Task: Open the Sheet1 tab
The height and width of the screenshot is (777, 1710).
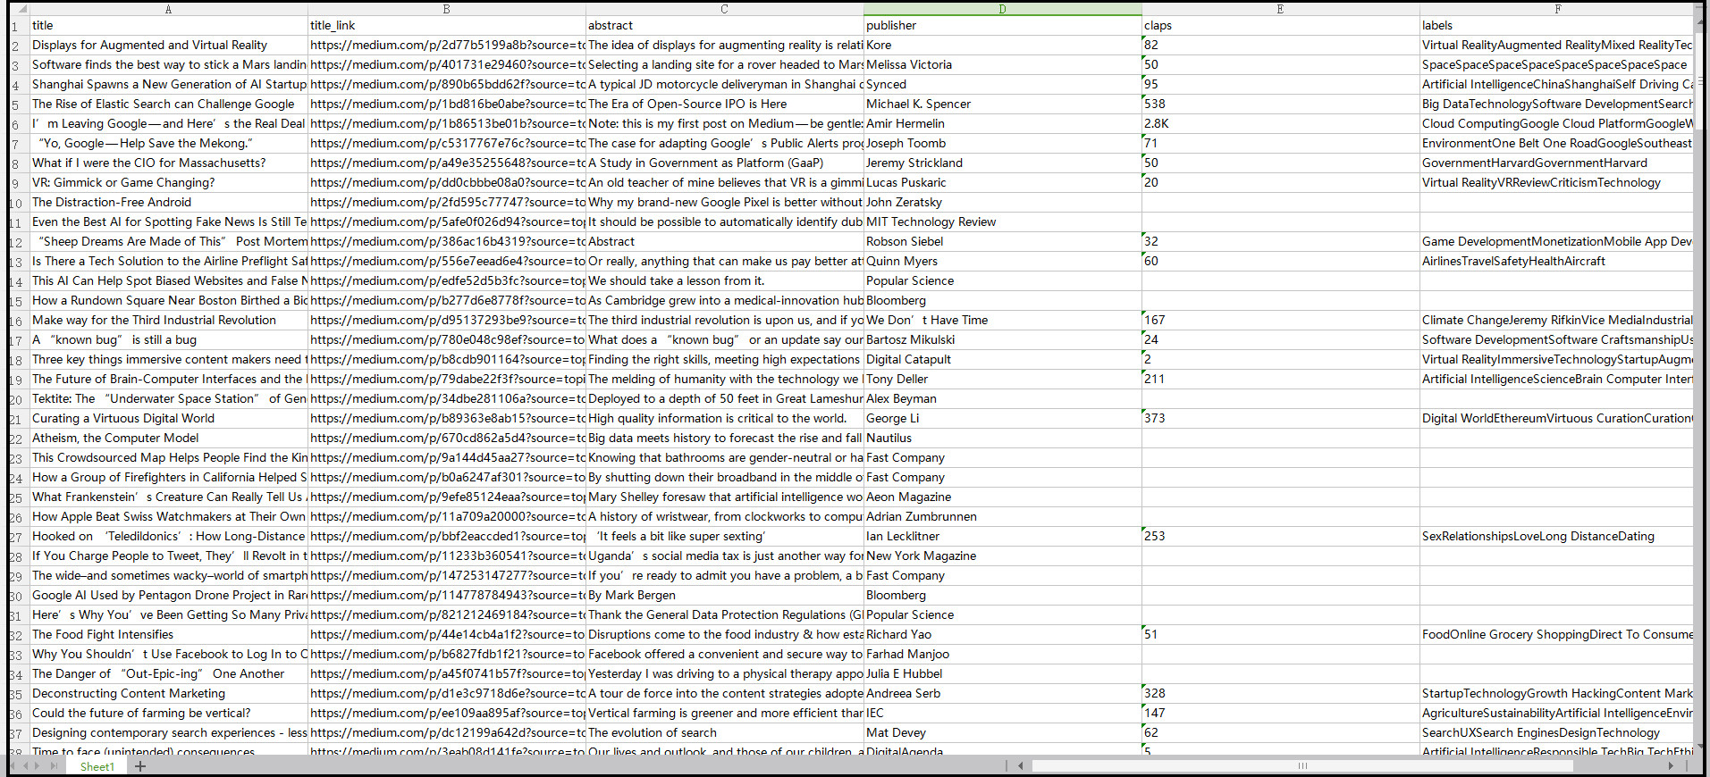Action: (97, 766)
